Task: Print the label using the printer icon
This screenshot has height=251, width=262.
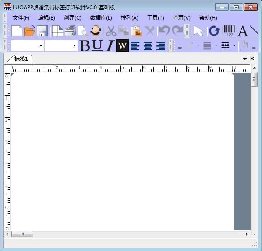Action: (70, 31)
